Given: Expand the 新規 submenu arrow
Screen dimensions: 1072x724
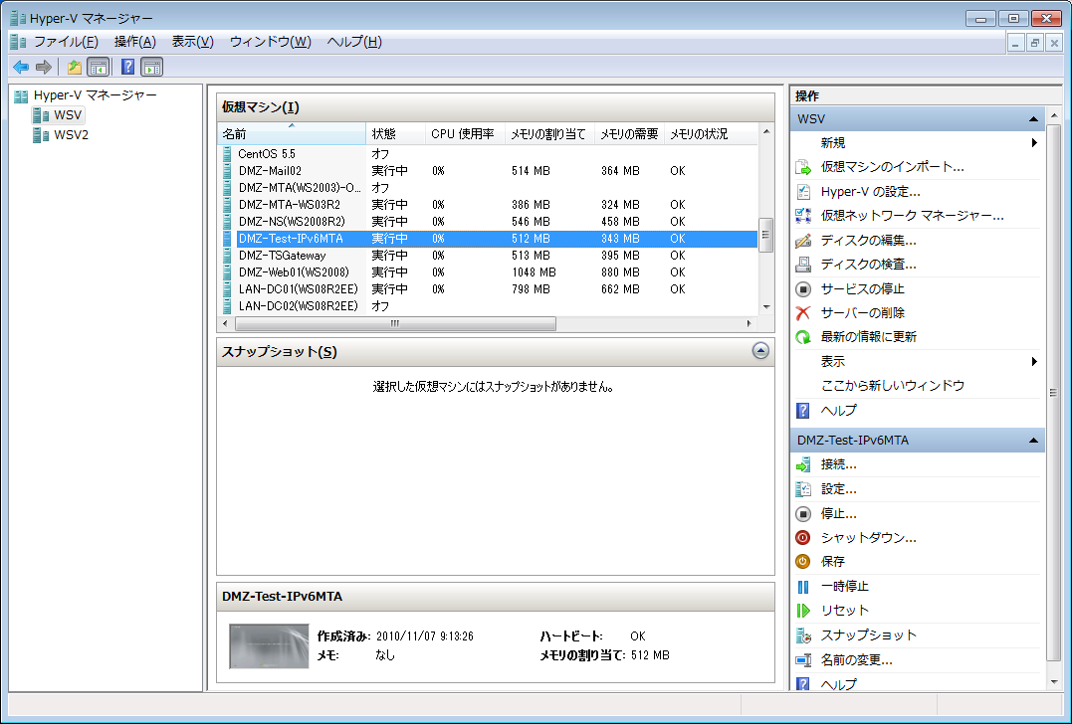Looking at the screenshot, I should [1034, 143].
